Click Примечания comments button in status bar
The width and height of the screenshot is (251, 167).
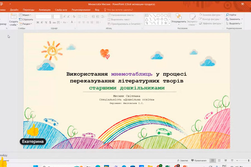(x=199, y=161)
